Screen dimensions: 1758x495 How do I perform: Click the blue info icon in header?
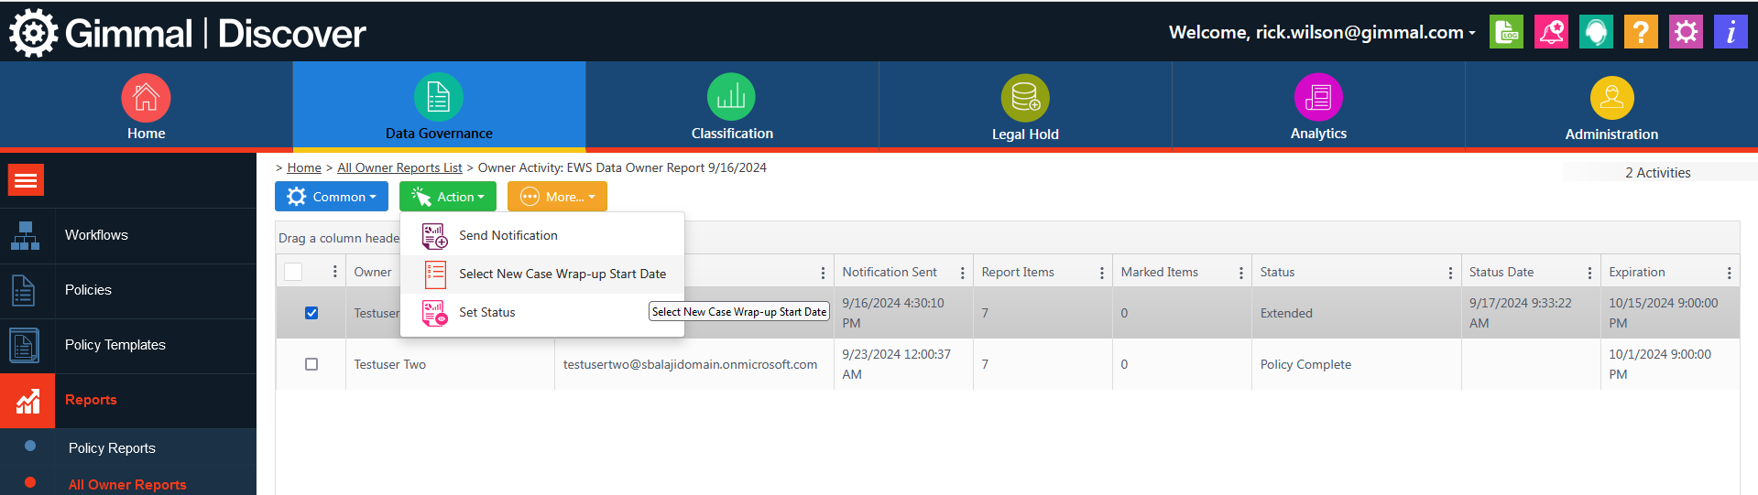[x=1730, y=32]
